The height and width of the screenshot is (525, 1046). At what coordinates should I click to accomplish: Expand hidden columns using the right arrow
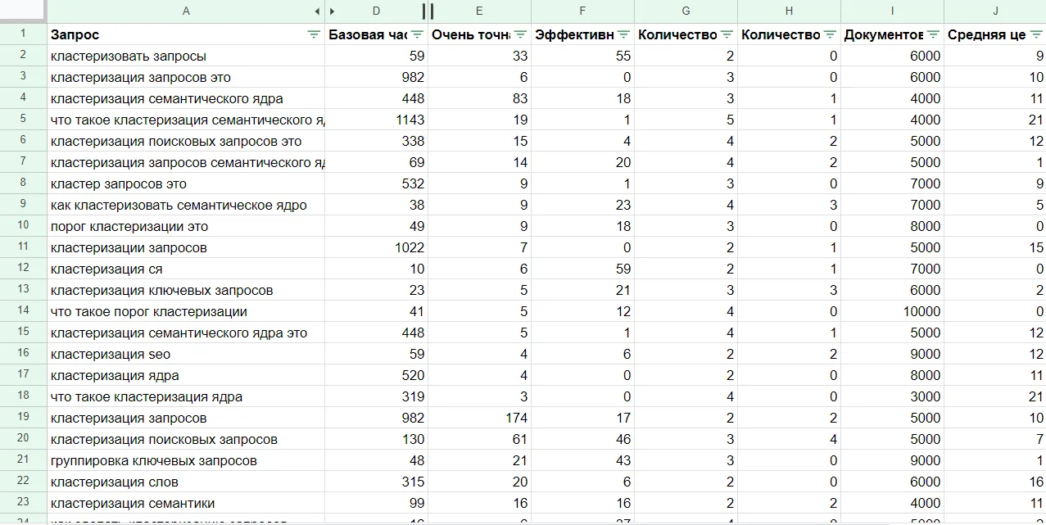(x=333, y=11)
